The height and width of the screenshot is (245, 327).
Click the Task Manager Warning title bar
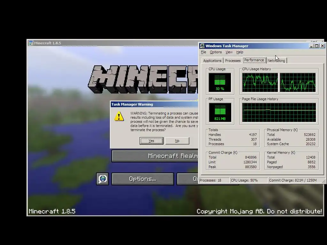pyautogui.click(x=154, y=104)
